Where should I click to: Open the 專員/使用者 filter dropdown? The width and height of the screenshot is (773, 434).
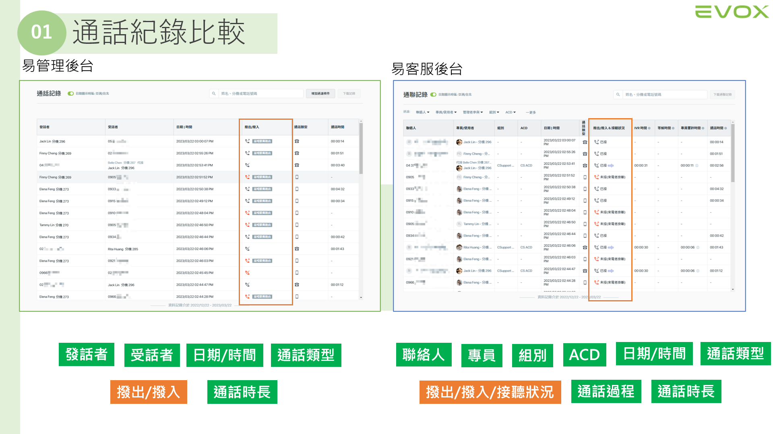click(446, 113)
